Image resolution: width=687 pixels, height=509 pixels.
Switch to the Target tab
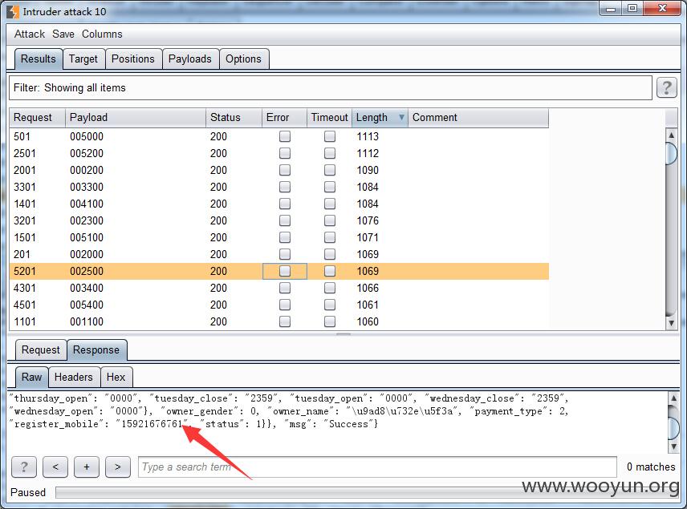83,59
